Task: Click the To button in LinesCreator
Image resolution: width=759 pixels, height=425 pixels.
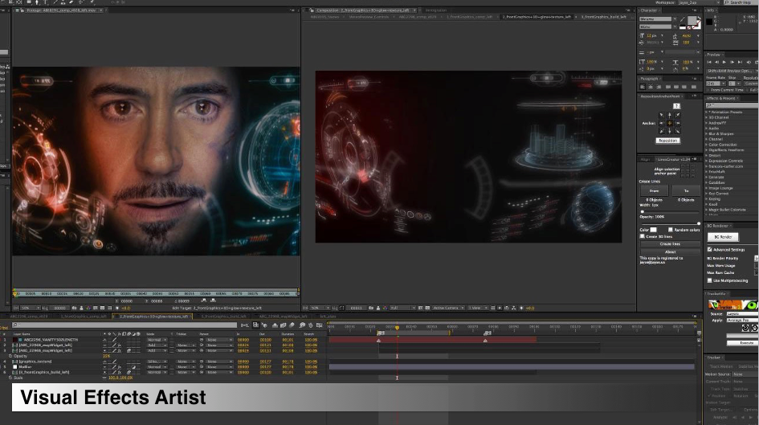Action: point(686,190)
